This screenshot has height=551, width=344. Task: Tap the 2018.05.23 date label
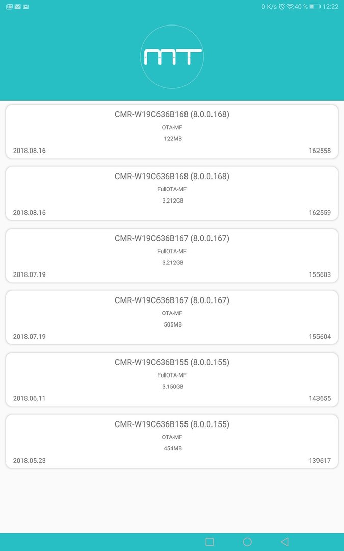[x=30, y=460]
